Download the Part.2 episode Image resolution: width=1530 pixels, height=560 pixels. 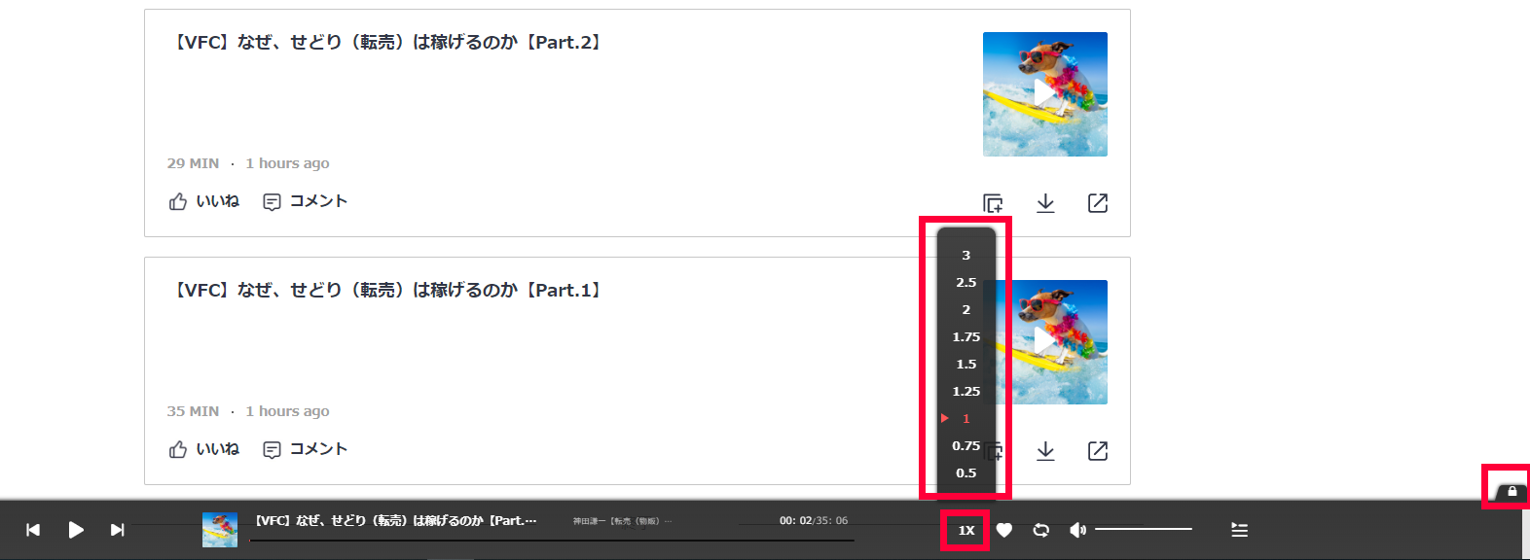pyautogui.click(x=1045, y=202)
